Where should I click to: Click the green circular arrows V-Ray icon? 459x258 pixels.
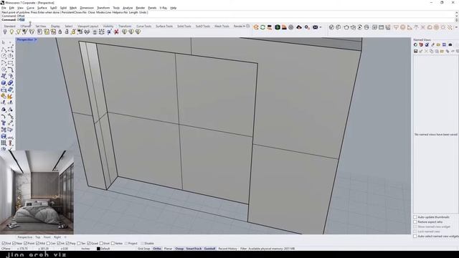(x=263, y=27)
